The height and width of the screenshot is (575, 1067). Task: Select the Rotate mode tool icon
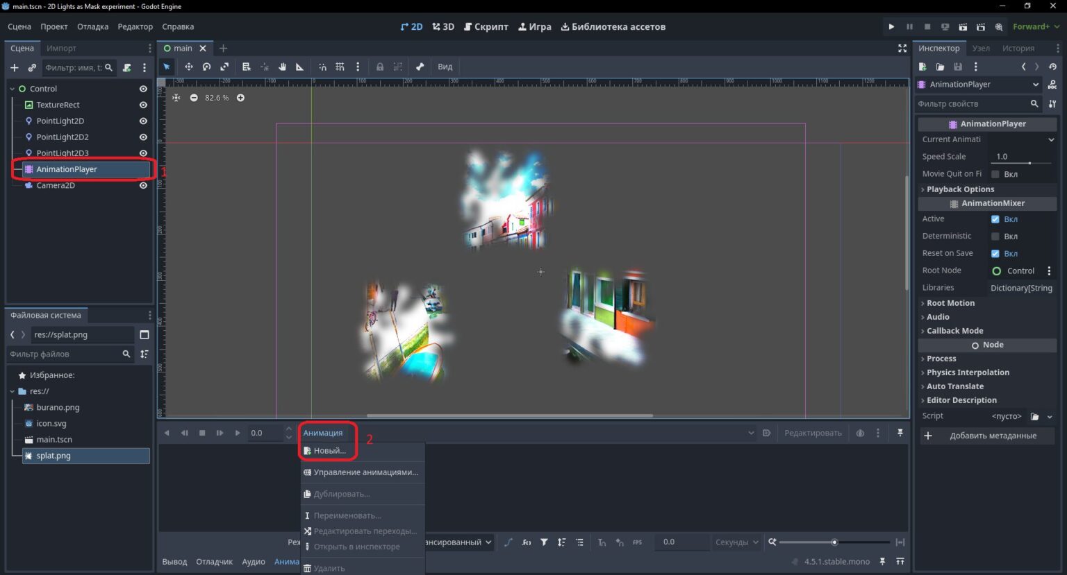206,67
